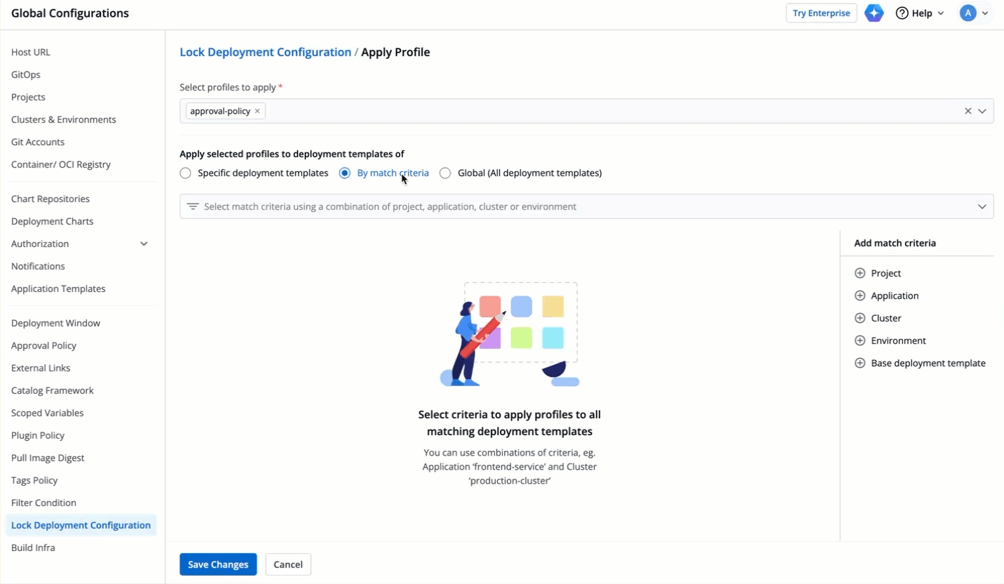
Task: Select Specific deployment templates radio option
Action: click(x=185, y=173)
